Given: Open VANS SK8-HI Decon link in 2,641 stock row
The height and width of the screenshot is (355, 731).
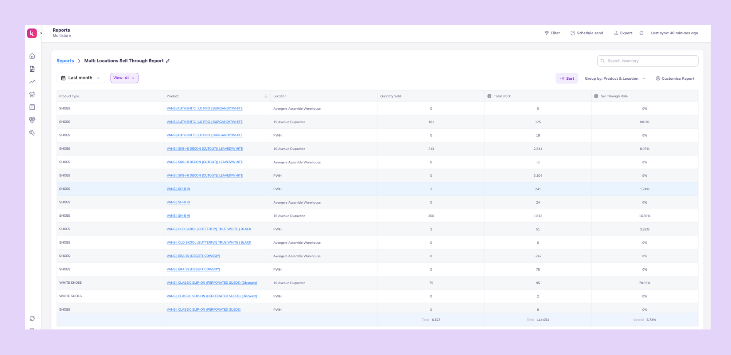Looking at the screenshot, I should [x=204, y=149].
